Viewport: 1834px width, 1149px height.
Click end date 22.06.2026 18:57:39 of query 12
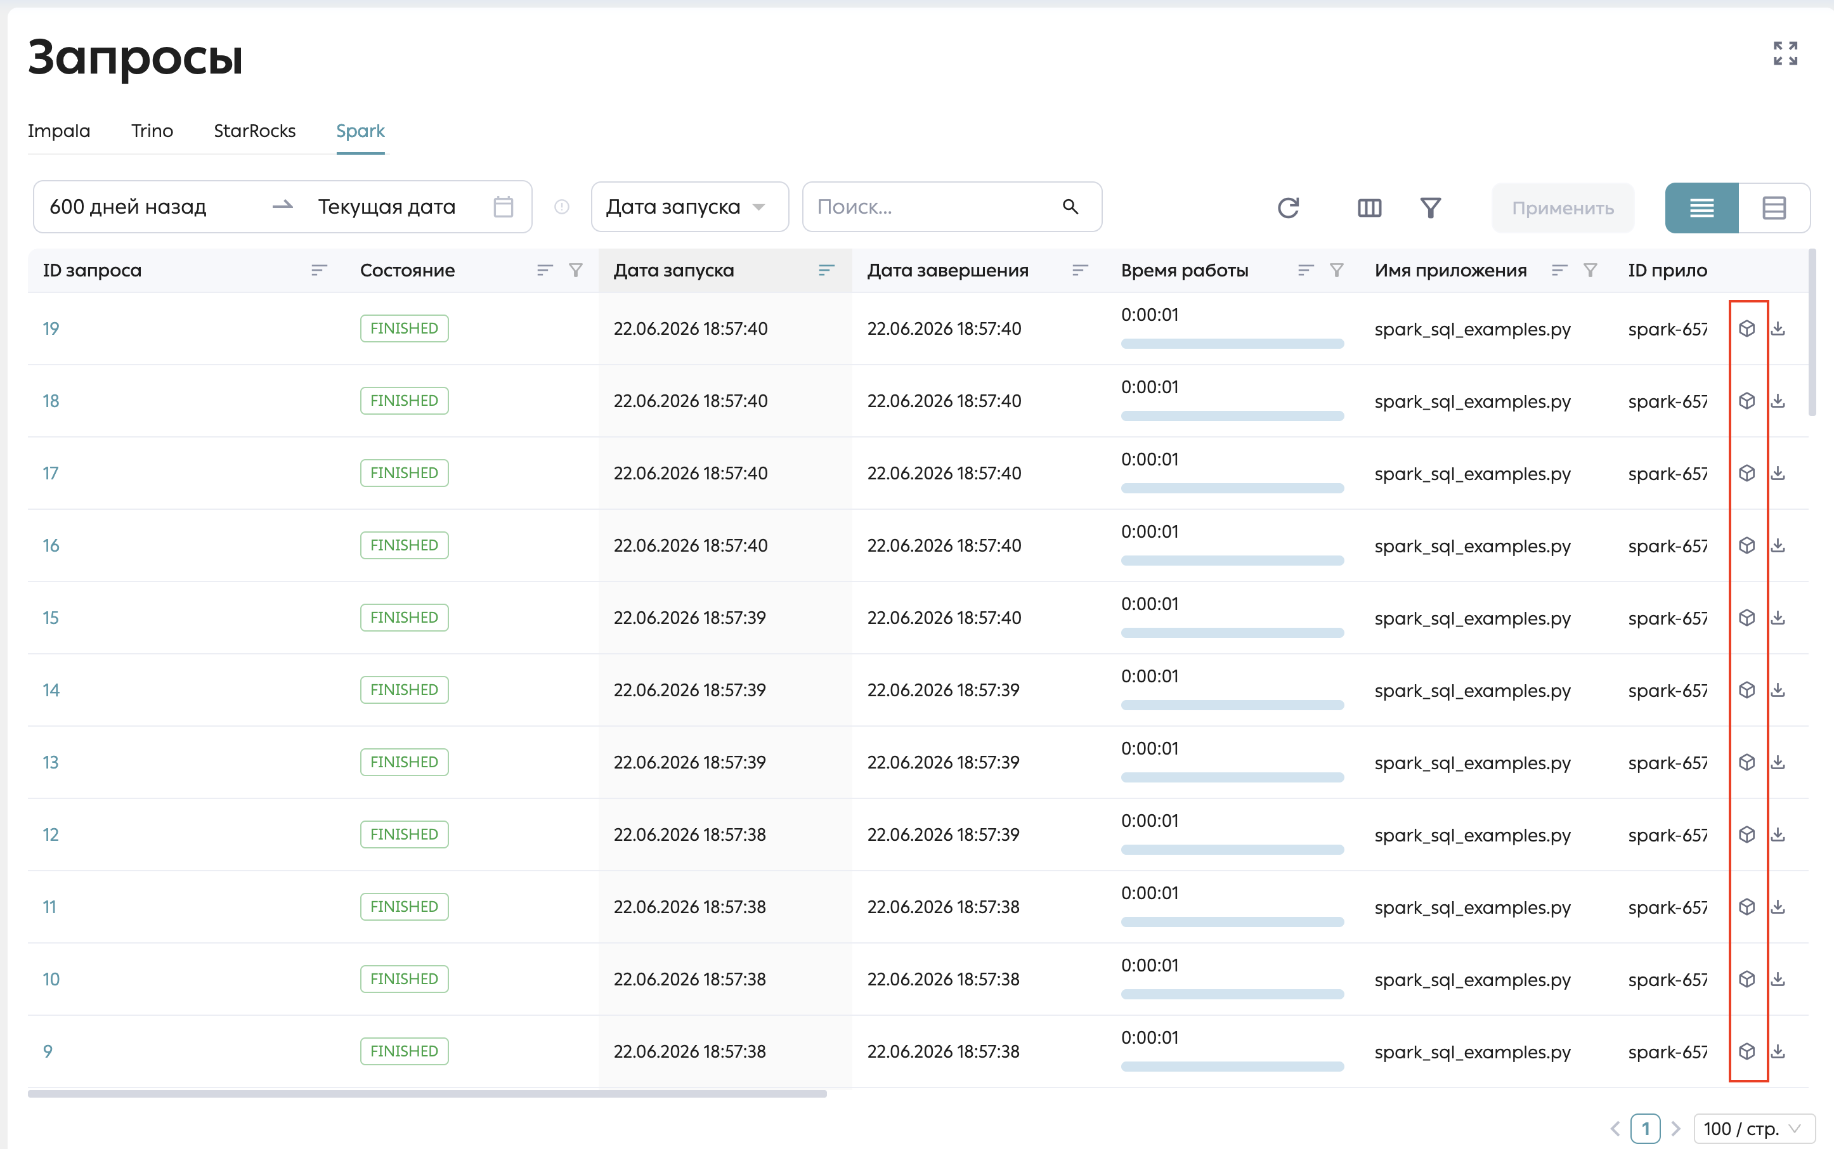tap(943, 834)
